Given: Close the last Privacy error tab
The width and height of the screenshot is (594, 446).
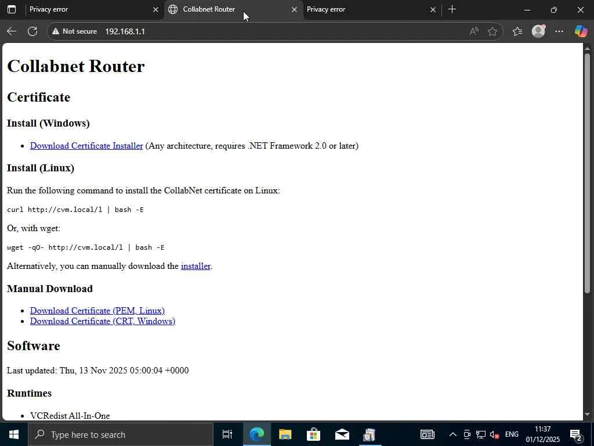Looking at the screenshot, I should click(x=433, y=9).
